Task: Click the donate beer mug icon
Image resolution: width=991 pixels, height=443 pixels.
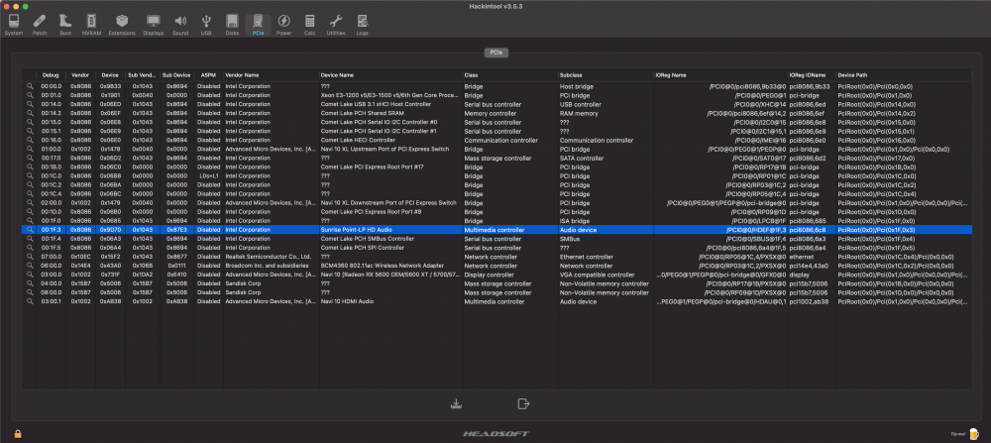Action: point(972,433)
